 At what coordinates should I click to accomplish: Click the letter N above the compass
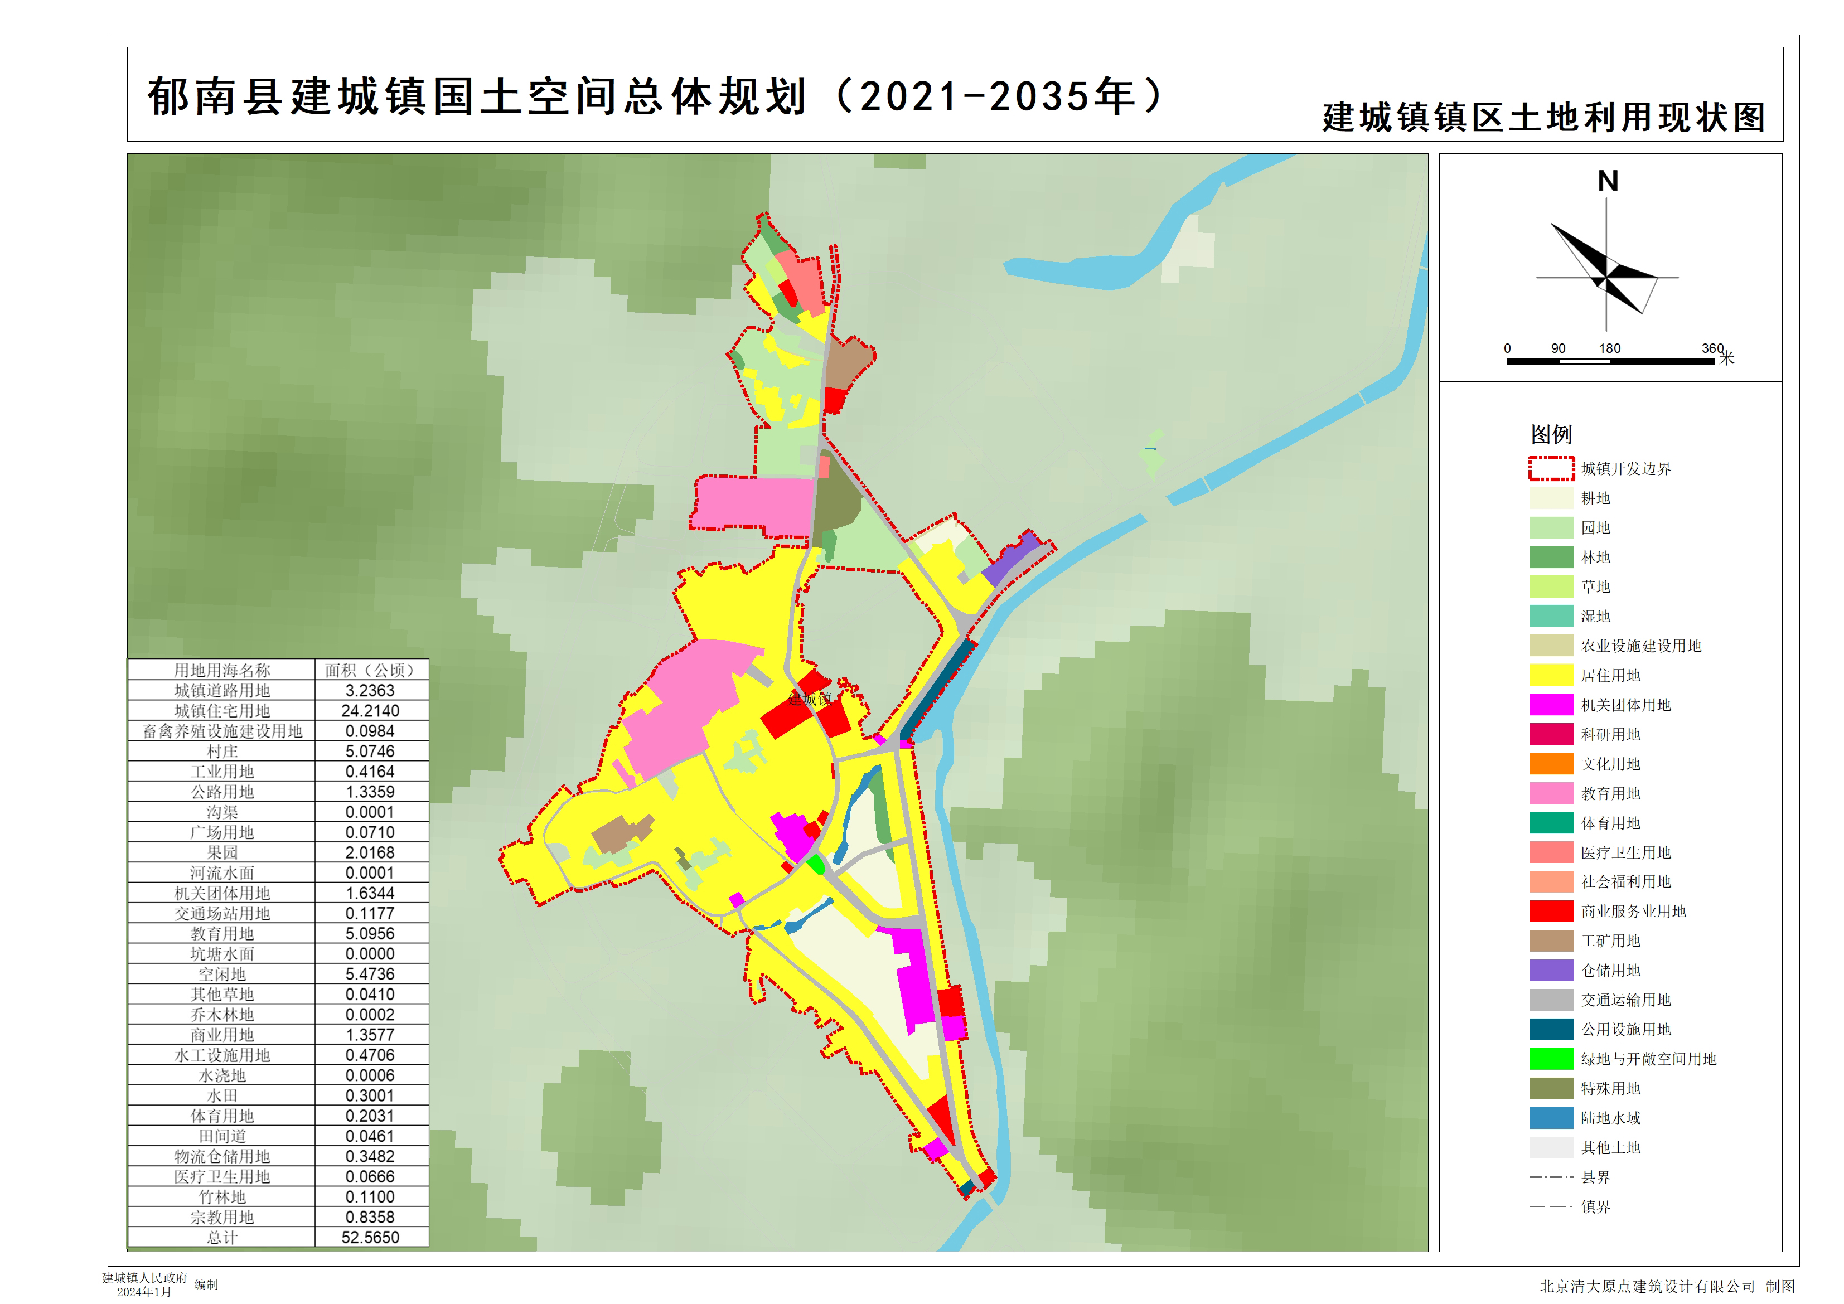tap(1607, 182)
